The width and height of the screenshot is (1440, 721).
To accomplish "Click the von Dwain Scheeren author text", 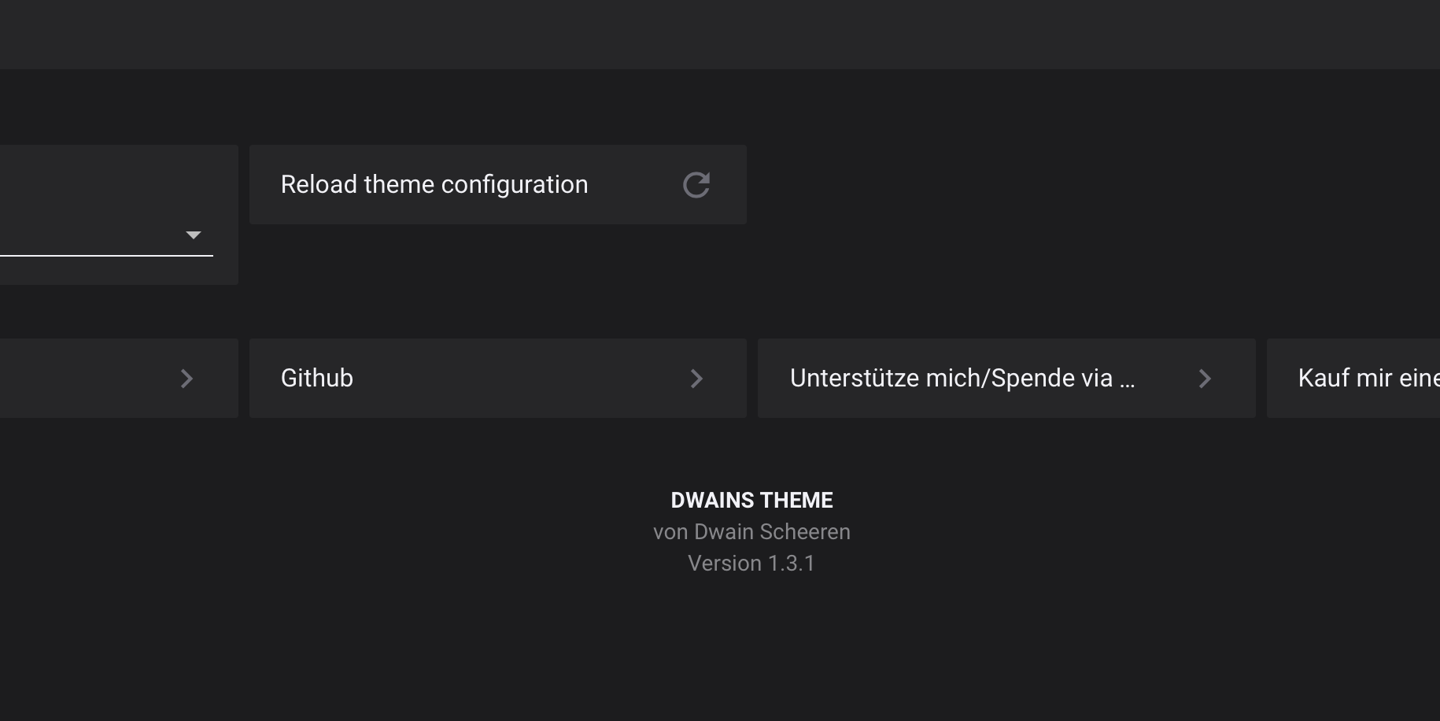I will tap(751, 532).
